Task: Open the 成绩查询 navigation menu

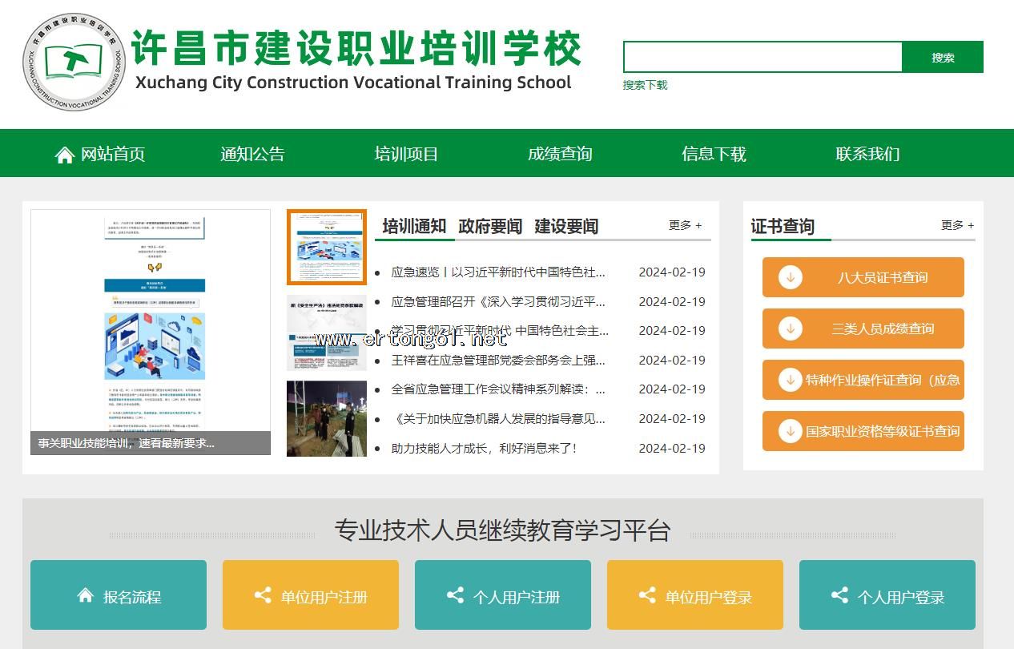Action: [560, 154]
